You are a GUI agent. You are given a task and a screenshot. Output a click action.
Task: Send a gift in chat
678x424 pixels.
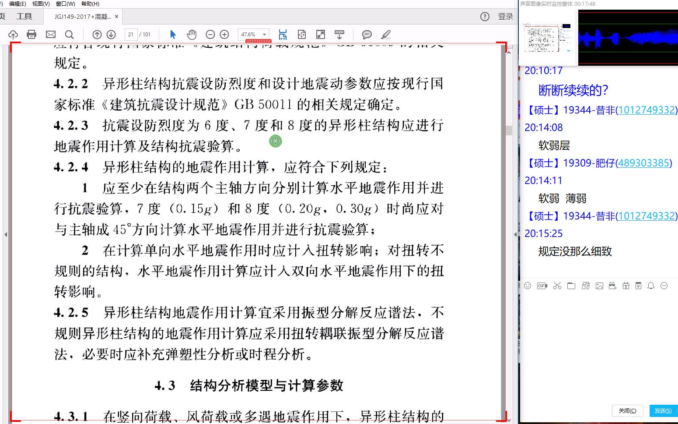click(x=626, y=286)
